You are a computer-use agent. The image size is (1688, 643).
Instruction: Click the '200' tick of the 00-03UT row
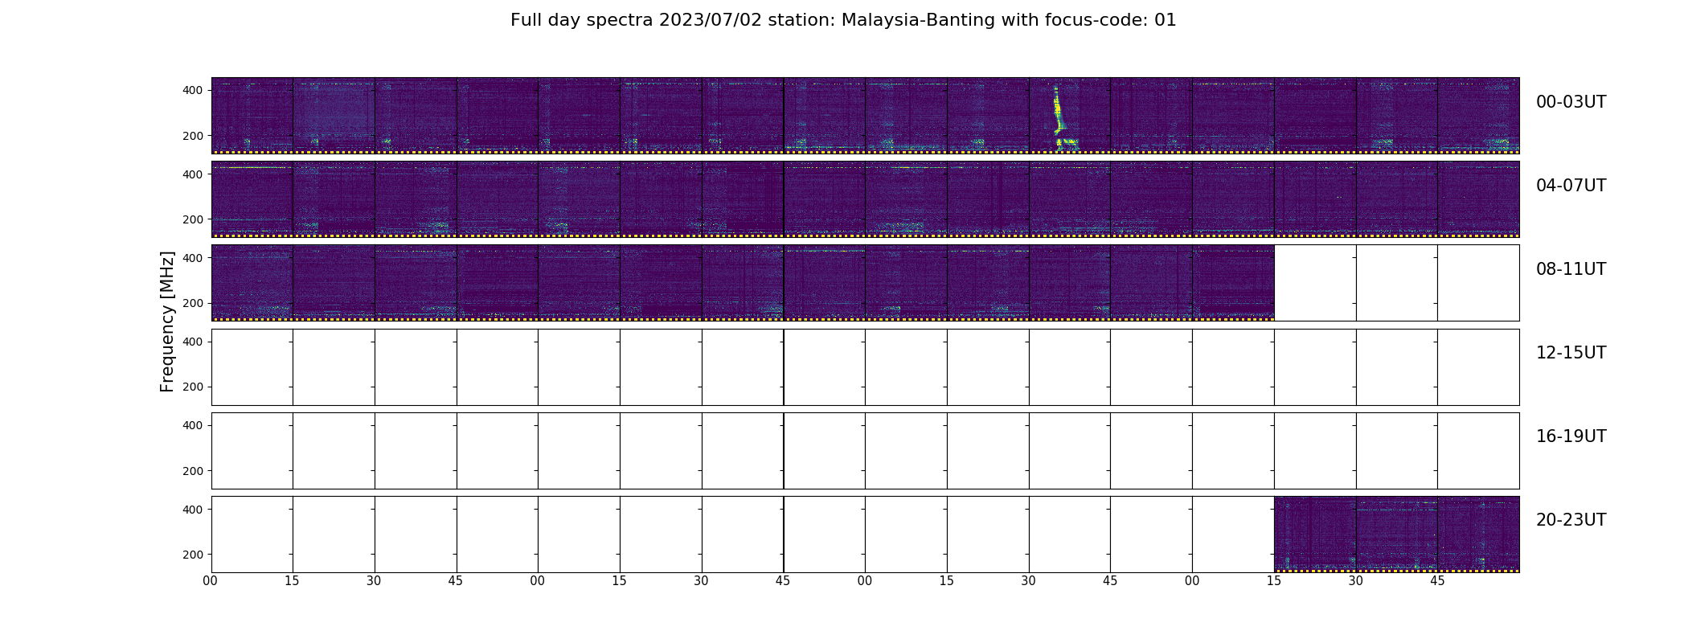[193, 136]
